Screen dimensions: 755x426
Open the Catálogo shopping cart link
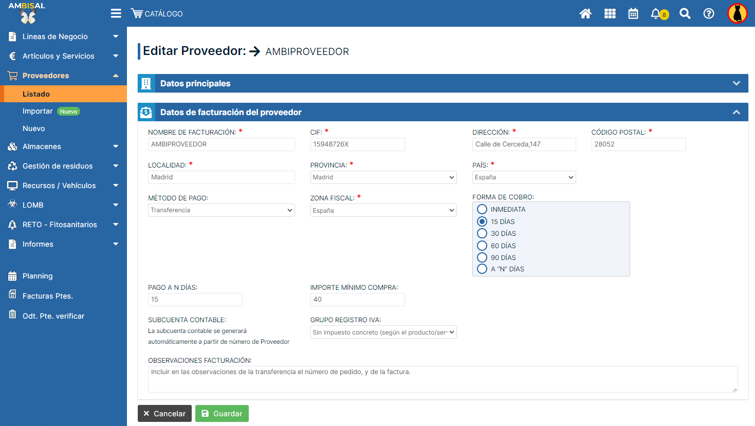tap(157, 14)
